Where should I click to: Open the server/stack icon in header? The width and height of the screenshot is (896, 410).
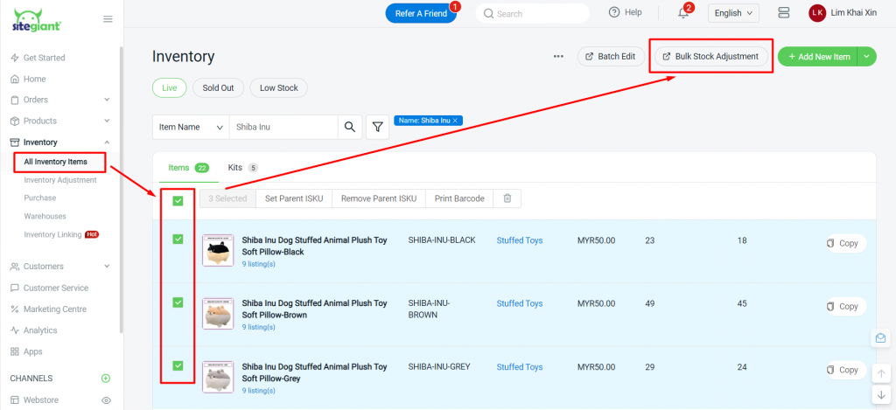tap(783, 12)
